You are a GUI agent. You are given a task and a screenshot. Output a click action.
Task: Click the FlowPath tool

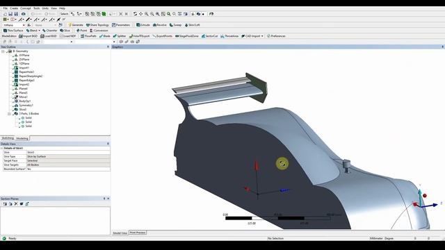click(x=88, y=36)
